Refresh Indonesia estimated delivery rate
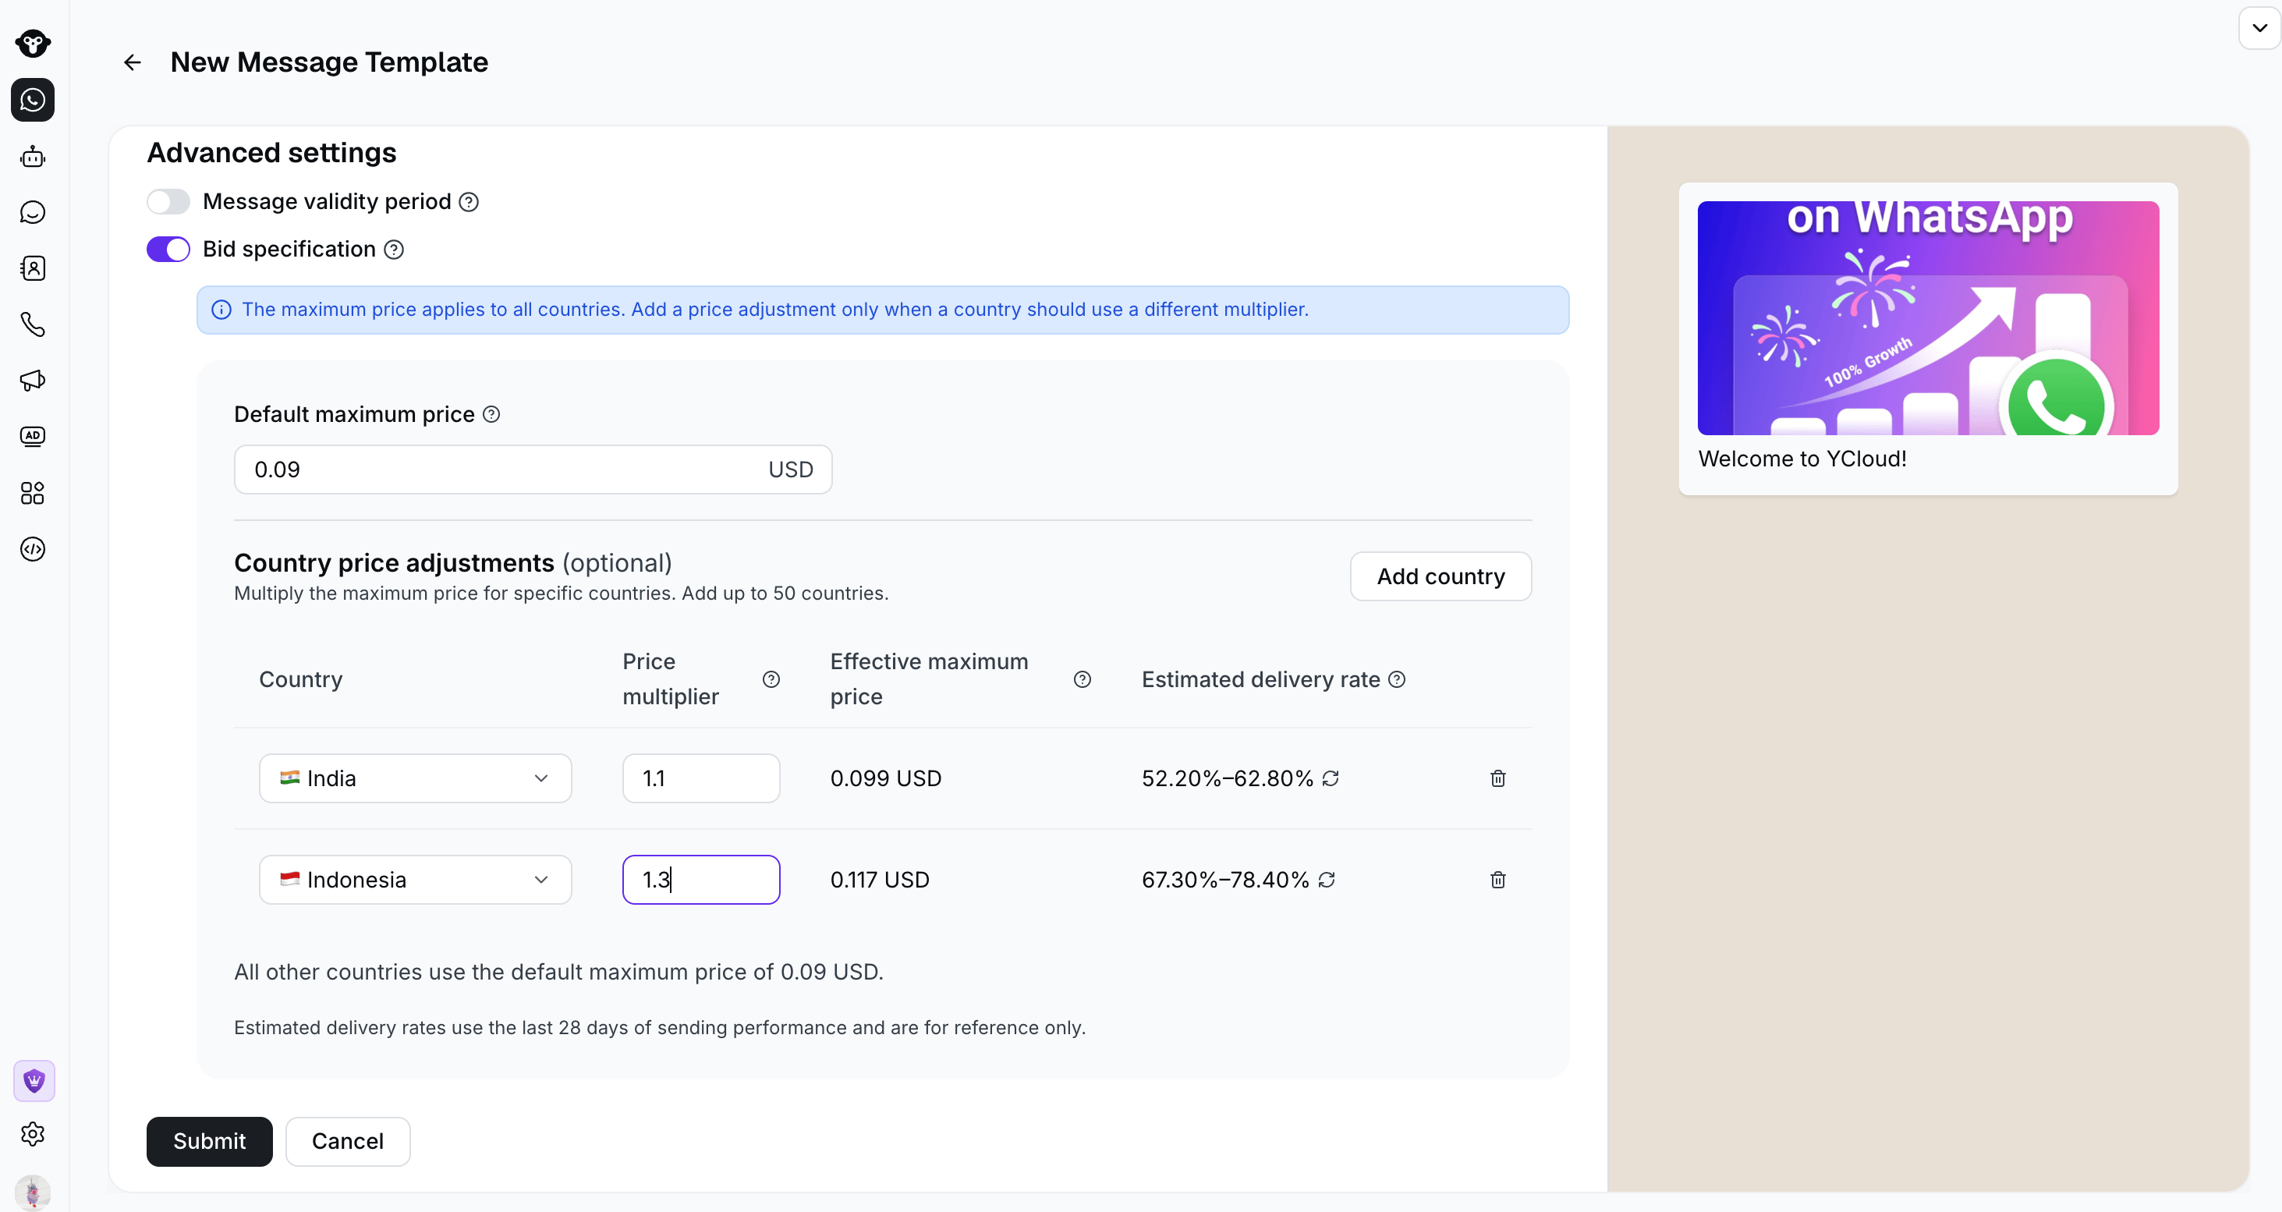This screenshot has width=2282, height=1212. point(1326,880)
